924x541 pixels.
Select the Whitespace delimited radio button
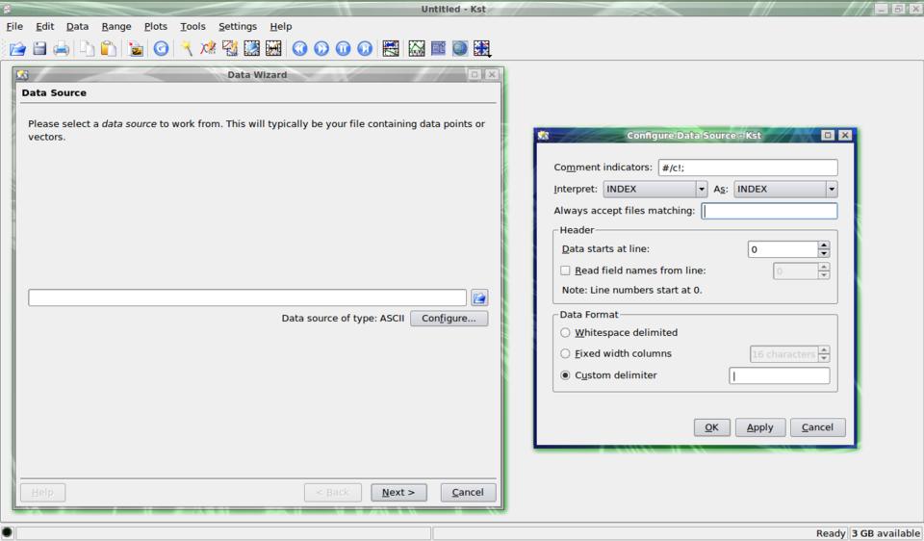coord(565,333)
